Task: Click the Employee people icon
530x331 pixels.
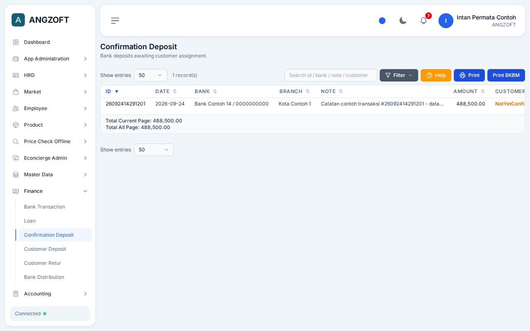Action: click(16, 108)
